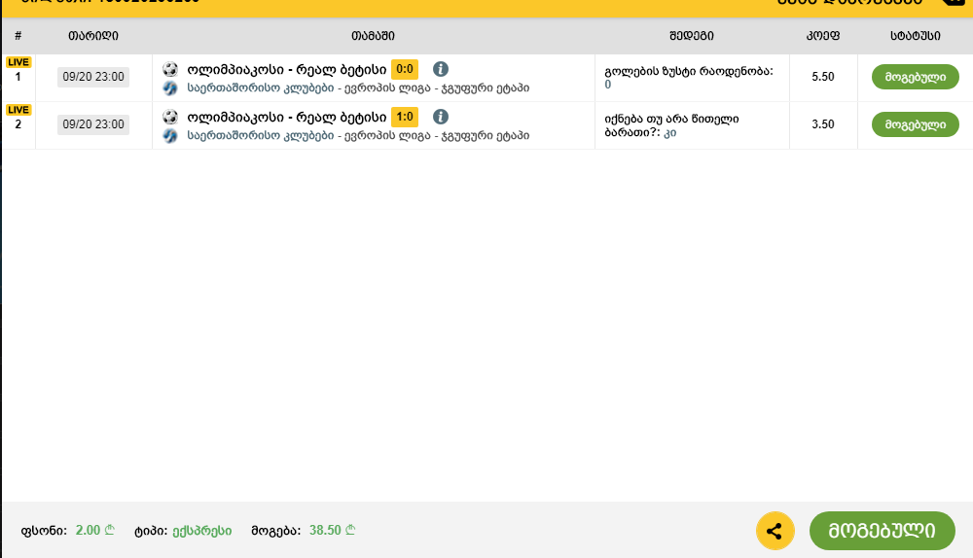Click the 1:0 score badge
Viewport: 973px width, 558px height.
click(x=405, y=118)
